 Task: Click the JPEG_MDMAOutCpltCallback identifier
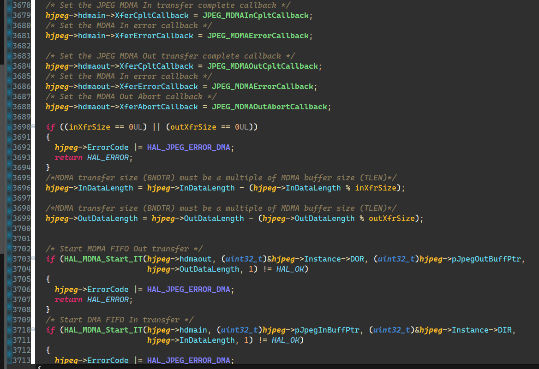262,66
